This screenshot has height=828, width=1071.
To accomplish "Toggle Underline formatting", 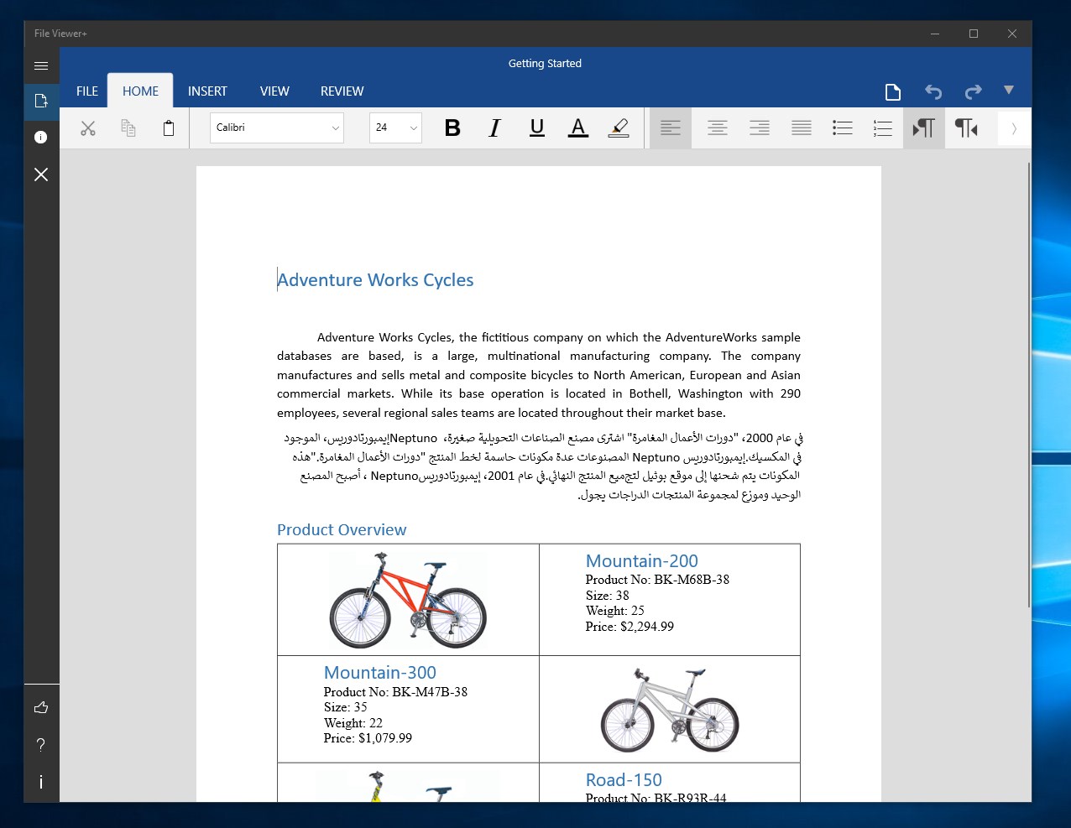I will tap(537, 128).
